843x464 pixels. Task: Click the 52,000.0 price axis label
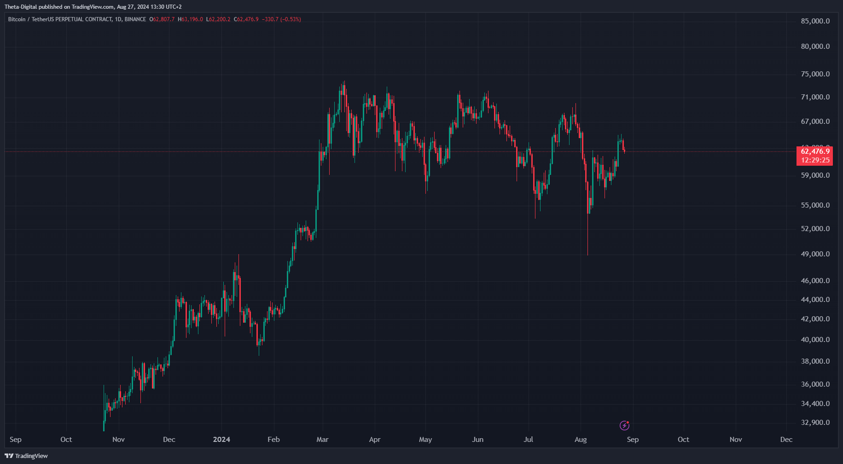(x=815, y=229)
